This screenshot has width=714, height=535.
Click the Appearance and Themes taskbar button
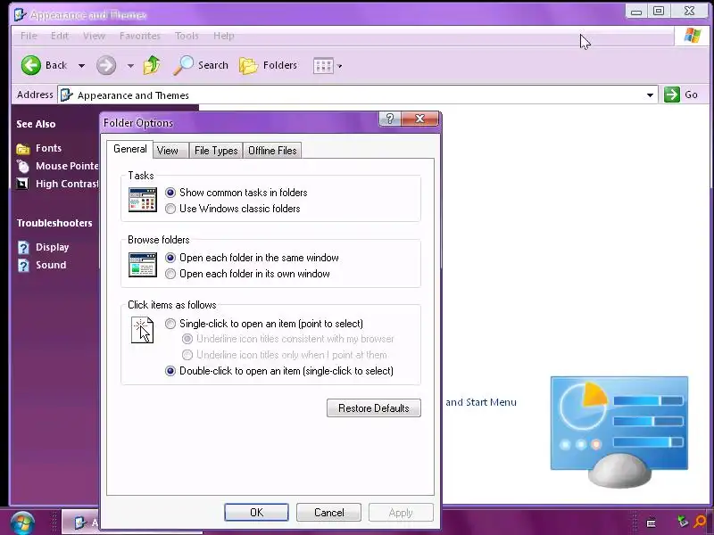click(80, 523)
